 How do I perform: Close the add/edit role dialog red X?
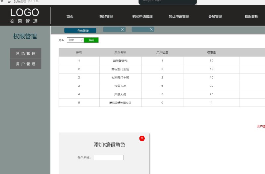click(x=142, y=138)
